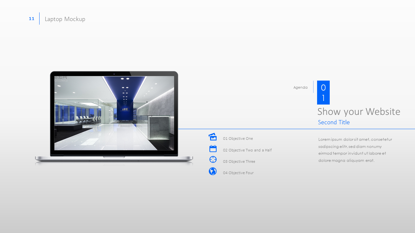The height and width of the screenshot is (233, 415).
Task: Click the "Show your Website" heading
Action: pos(359,112)
